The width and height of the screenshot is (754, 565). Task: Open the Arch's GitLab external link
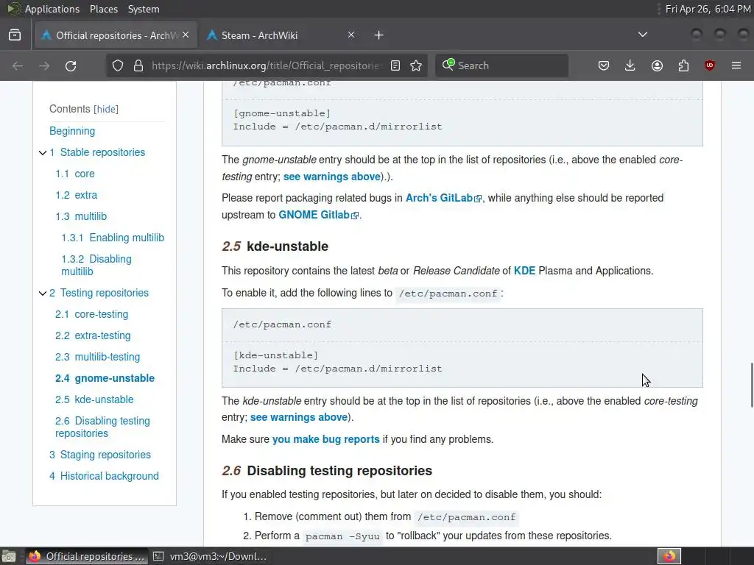[443, 198]
